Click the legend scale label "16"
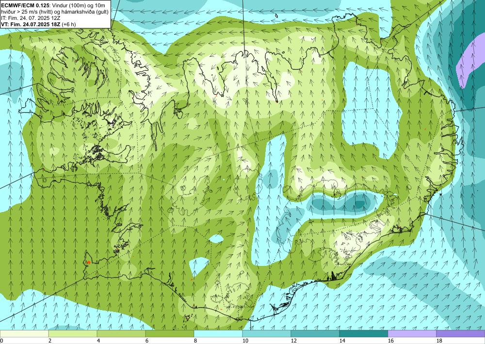 (390, 341)
